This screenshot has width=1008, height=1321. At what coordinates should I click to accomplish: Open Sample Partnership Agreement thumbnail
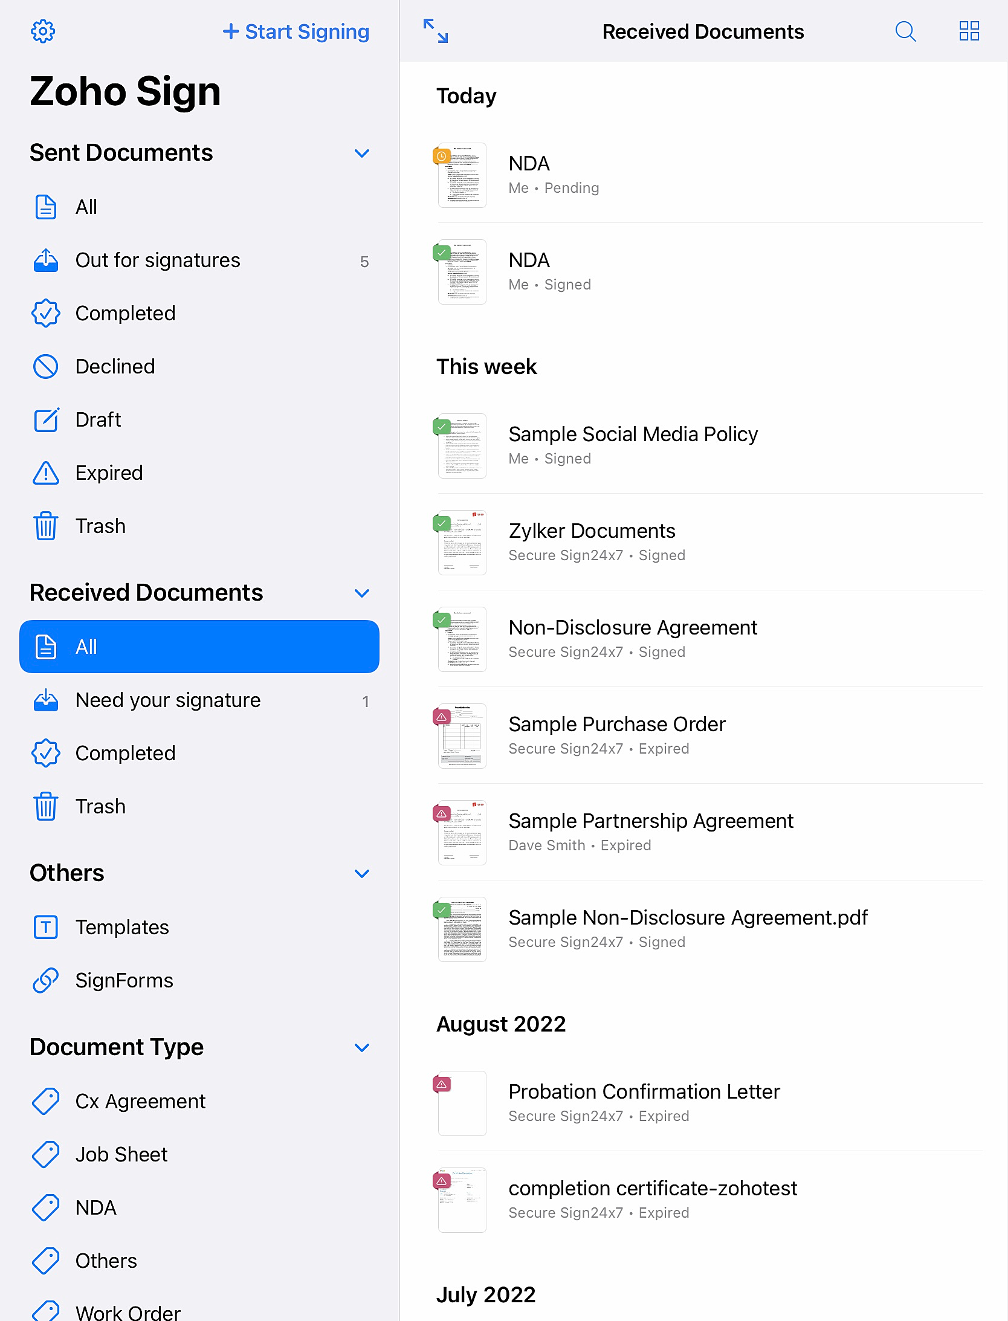(462, 833)
